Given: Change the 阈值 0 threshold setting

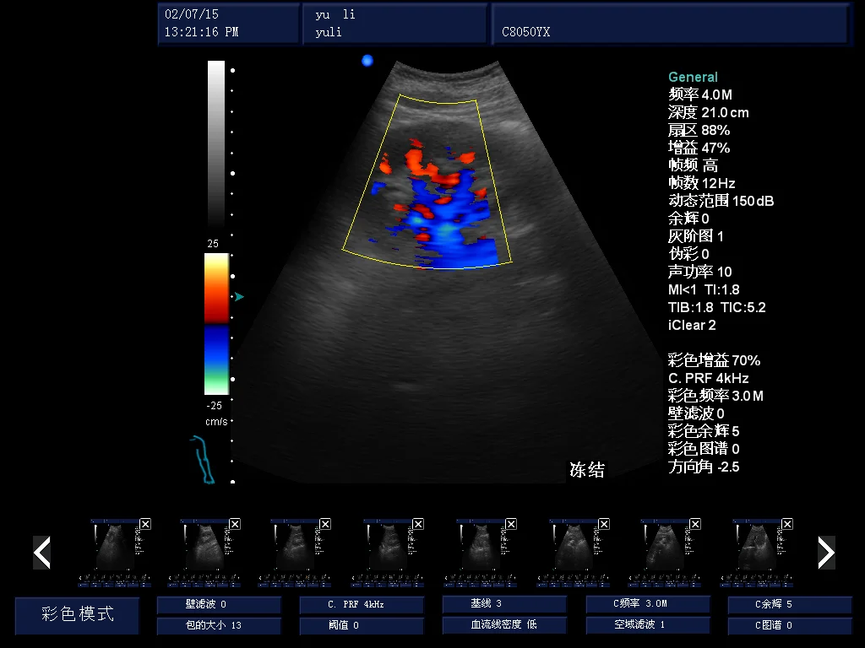Looking at the screenshot, I should pos(362,625).
